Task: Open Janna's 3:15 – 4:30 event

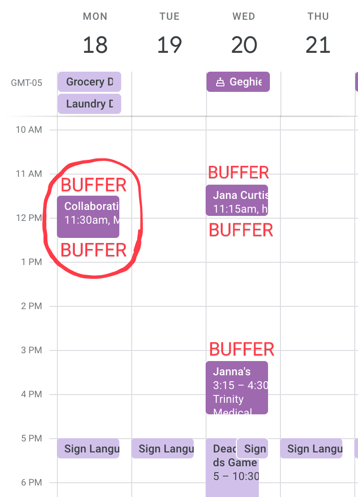Action: coord(237,387)
